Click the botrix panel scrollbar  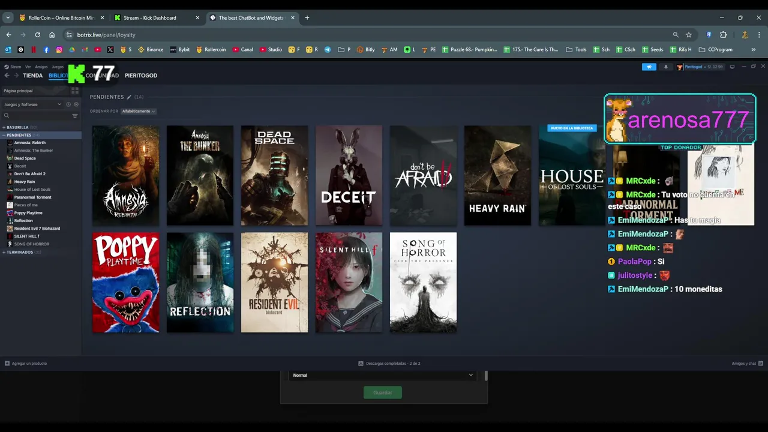tap(486, 376)
